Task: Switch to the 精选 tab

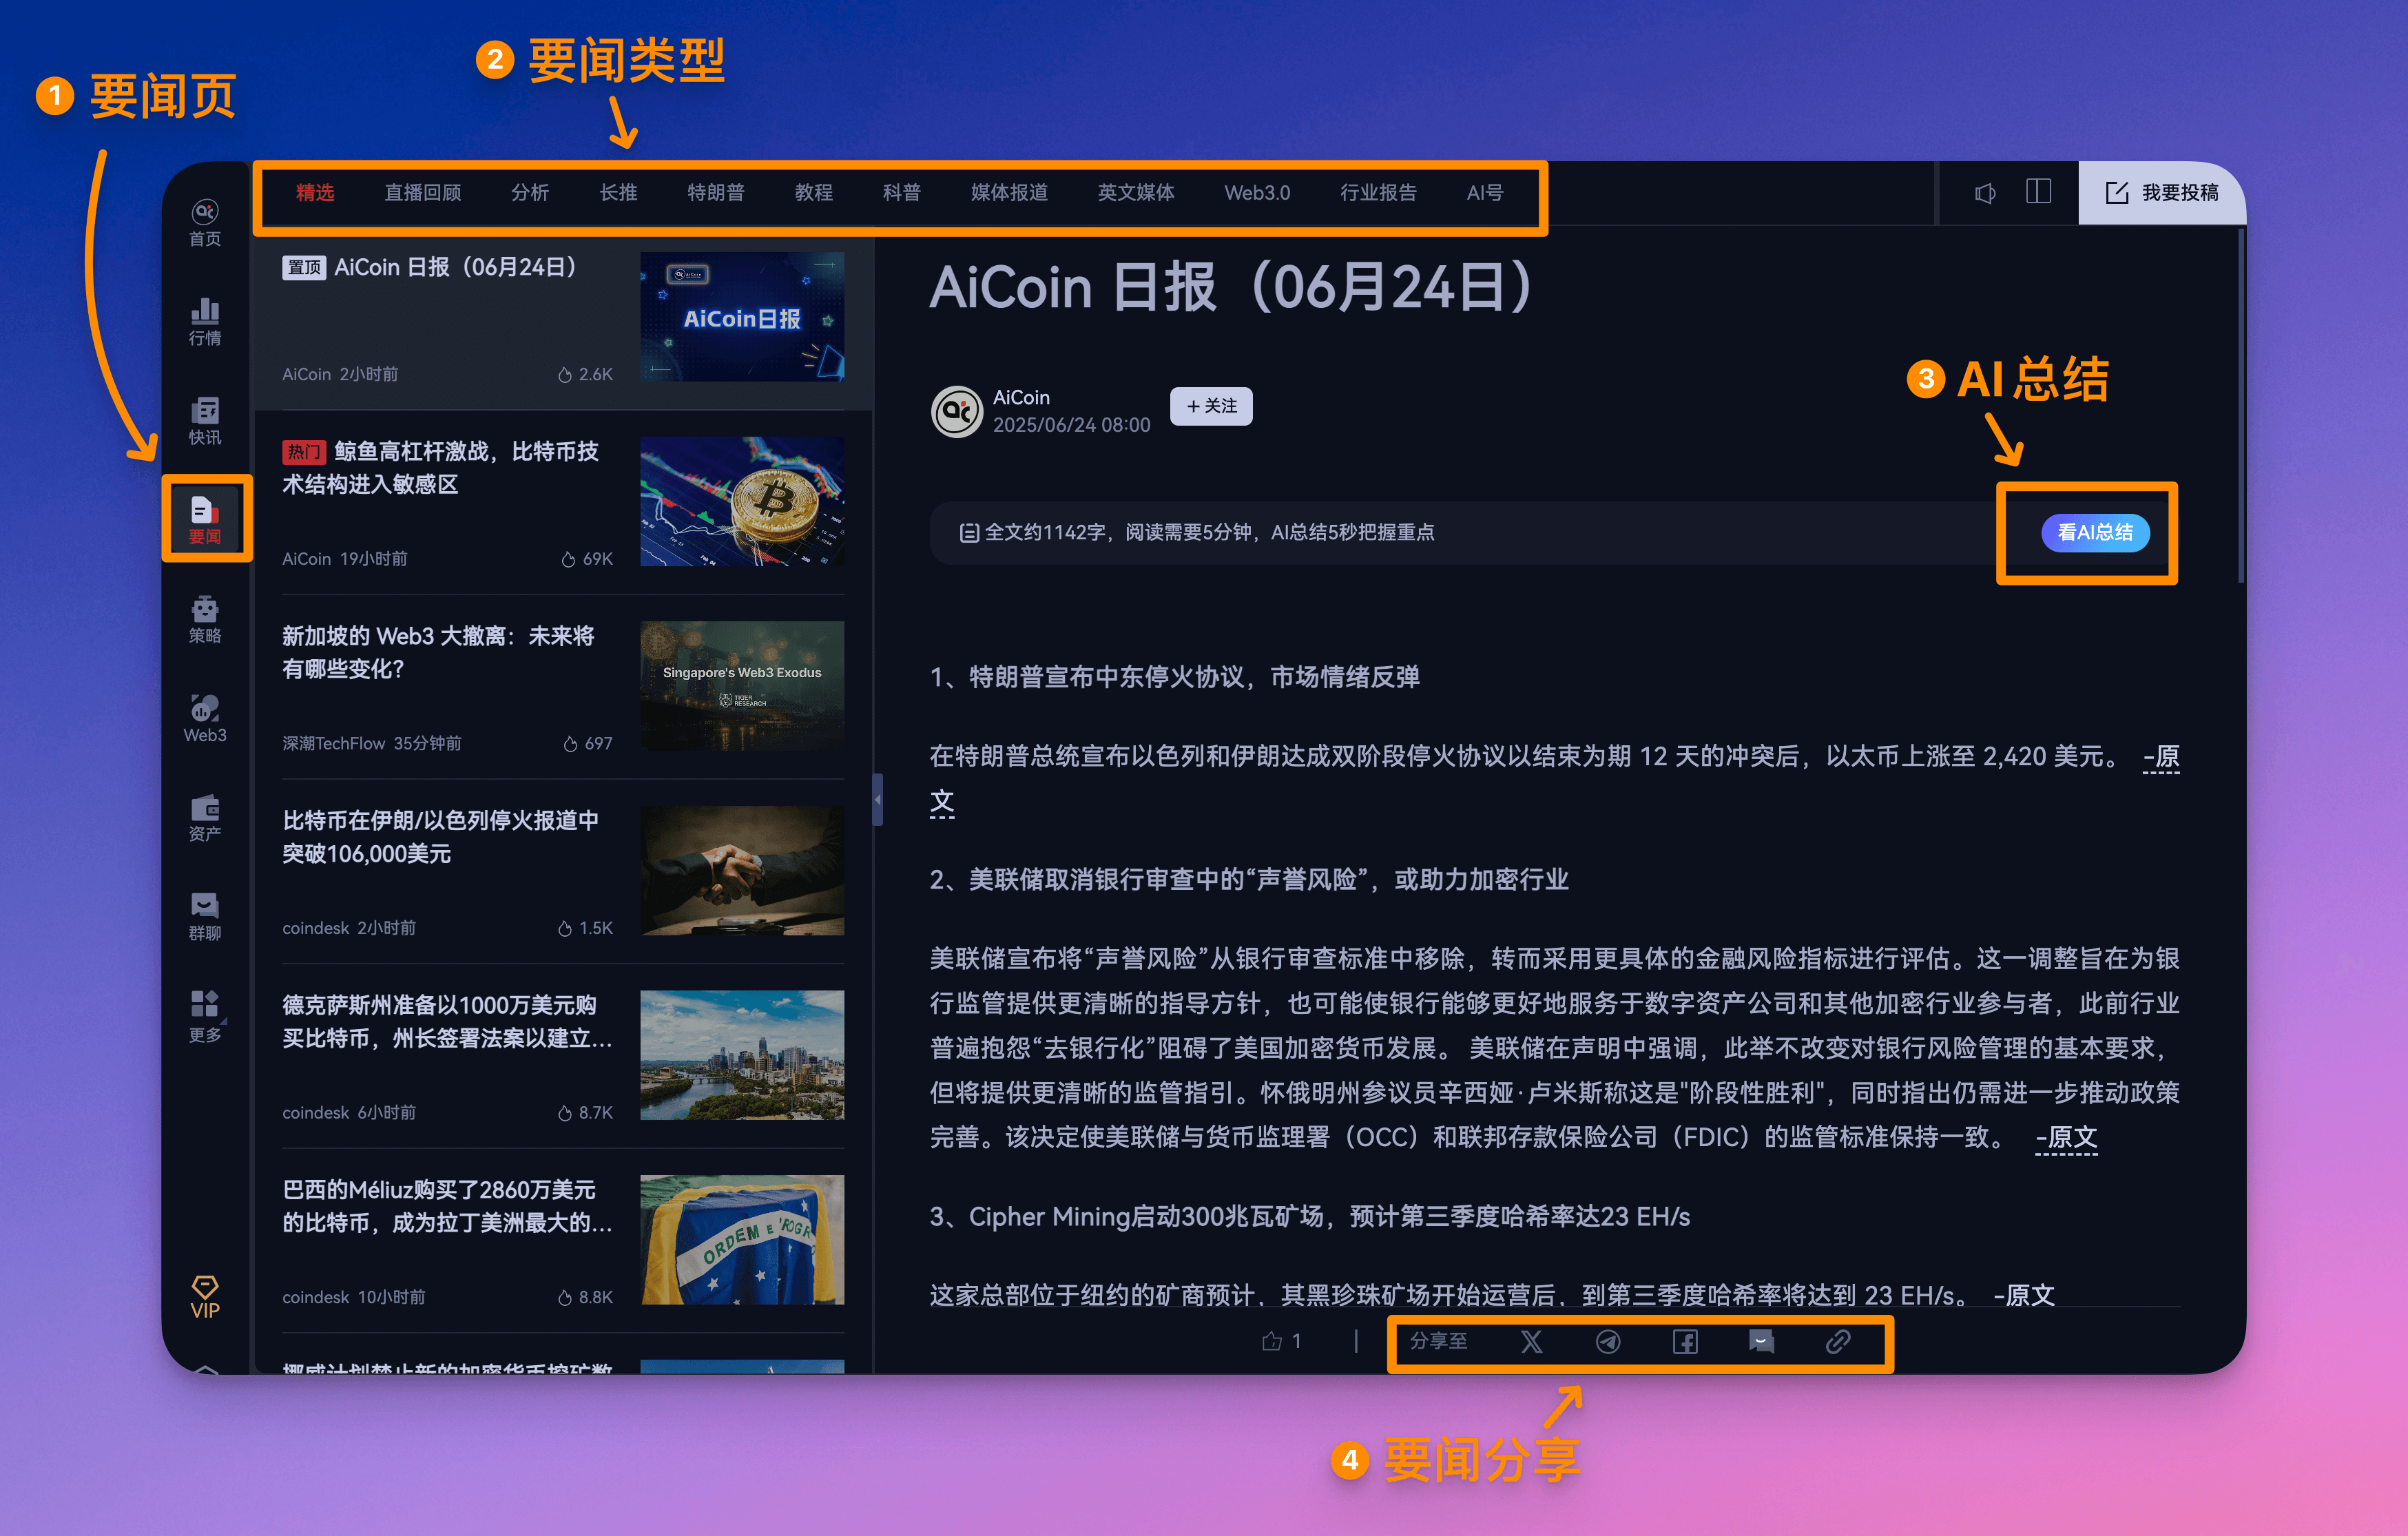Action: pos(315,193)
